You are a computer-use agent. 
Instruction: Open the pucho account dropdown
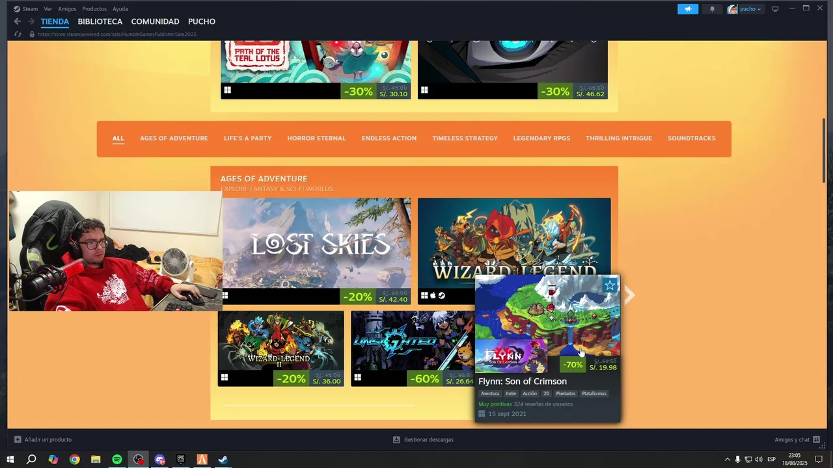tap(744, 9)
